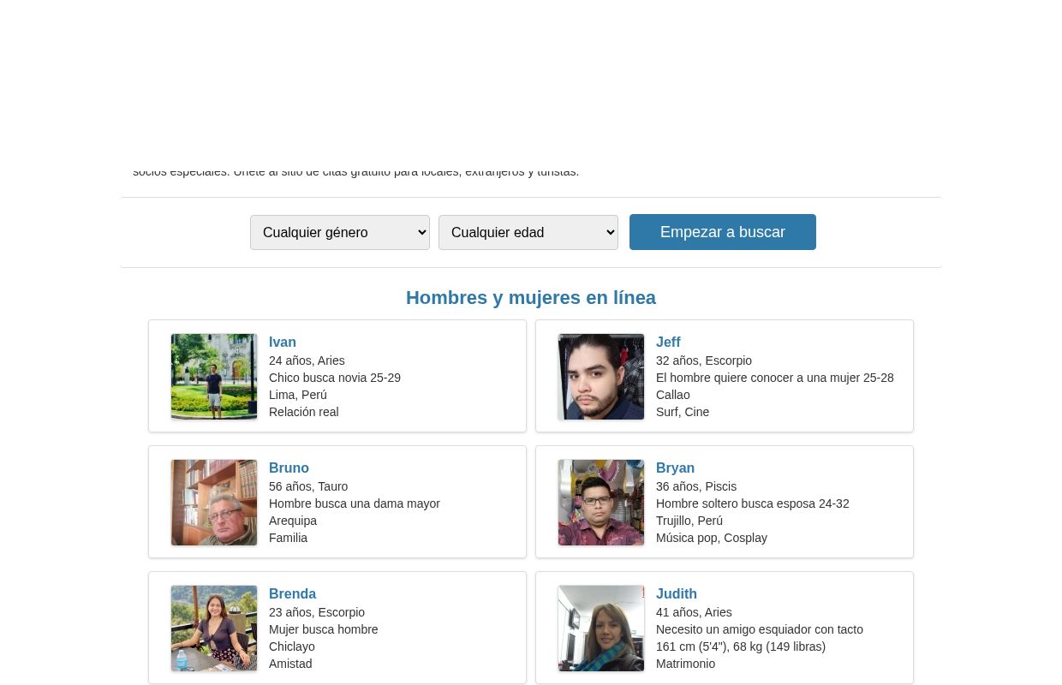The height and width of the screenshot is (685, 1062).
Task: Open the 'Cualquier género' gender dropdown
Action: pos(340,232)
